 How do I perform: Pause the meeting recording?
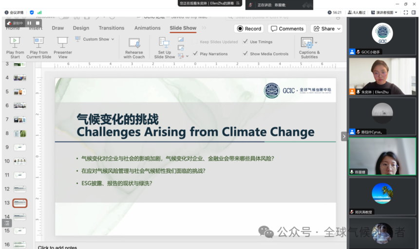[29, 23]
